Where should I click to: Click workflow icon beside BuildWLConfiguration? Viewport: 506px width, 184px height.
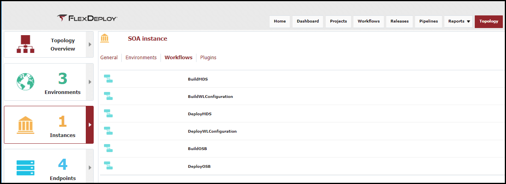[108, 96]
